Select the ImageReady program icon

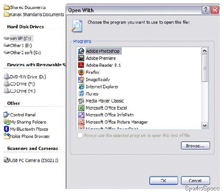[81, 80]
